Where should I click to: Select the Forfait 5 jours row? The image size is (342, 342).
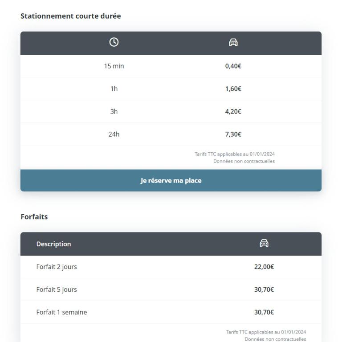[x=171, y=289]
